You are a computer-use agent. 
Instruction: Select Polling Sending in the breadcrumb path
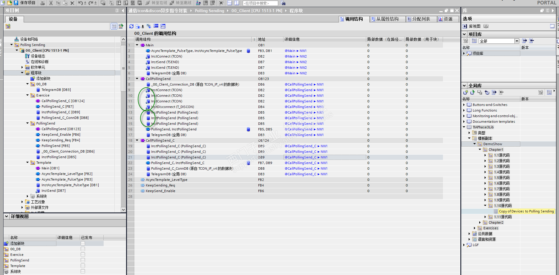209,11
